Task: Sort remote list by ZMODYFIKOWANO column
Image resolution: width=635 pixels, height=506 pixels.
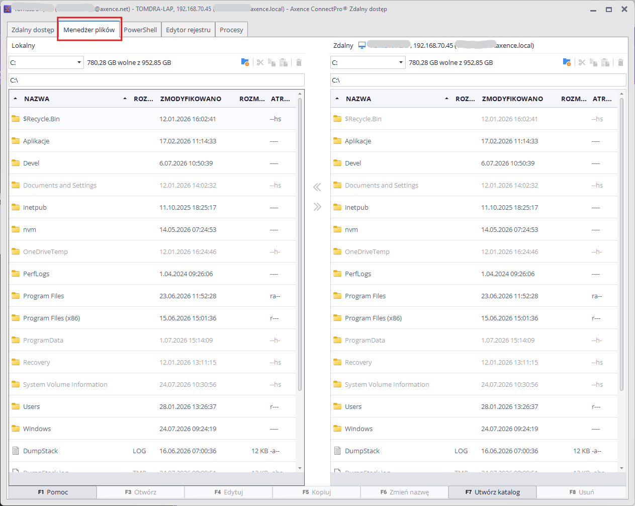Action: tap(512, 99)
